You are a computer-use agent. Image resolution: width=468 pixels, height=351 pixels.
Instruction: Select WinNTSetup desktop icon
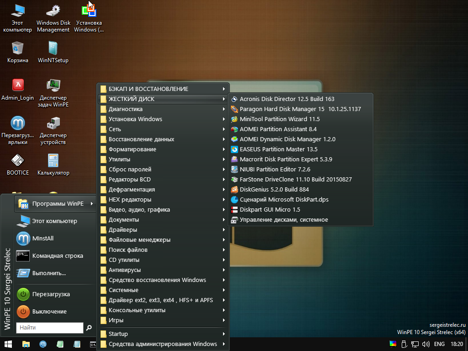[53, 52]
